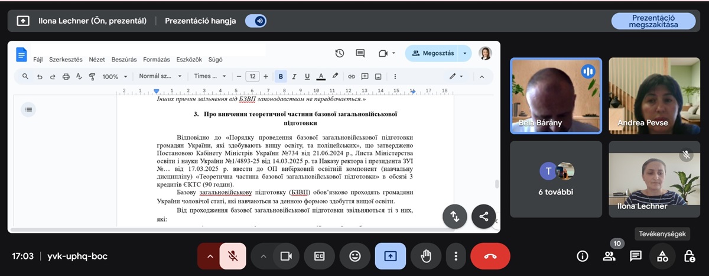The width and height of the screenshot is (709, 276).
Task: Open version history in Docs
Action: pos(340,53)
